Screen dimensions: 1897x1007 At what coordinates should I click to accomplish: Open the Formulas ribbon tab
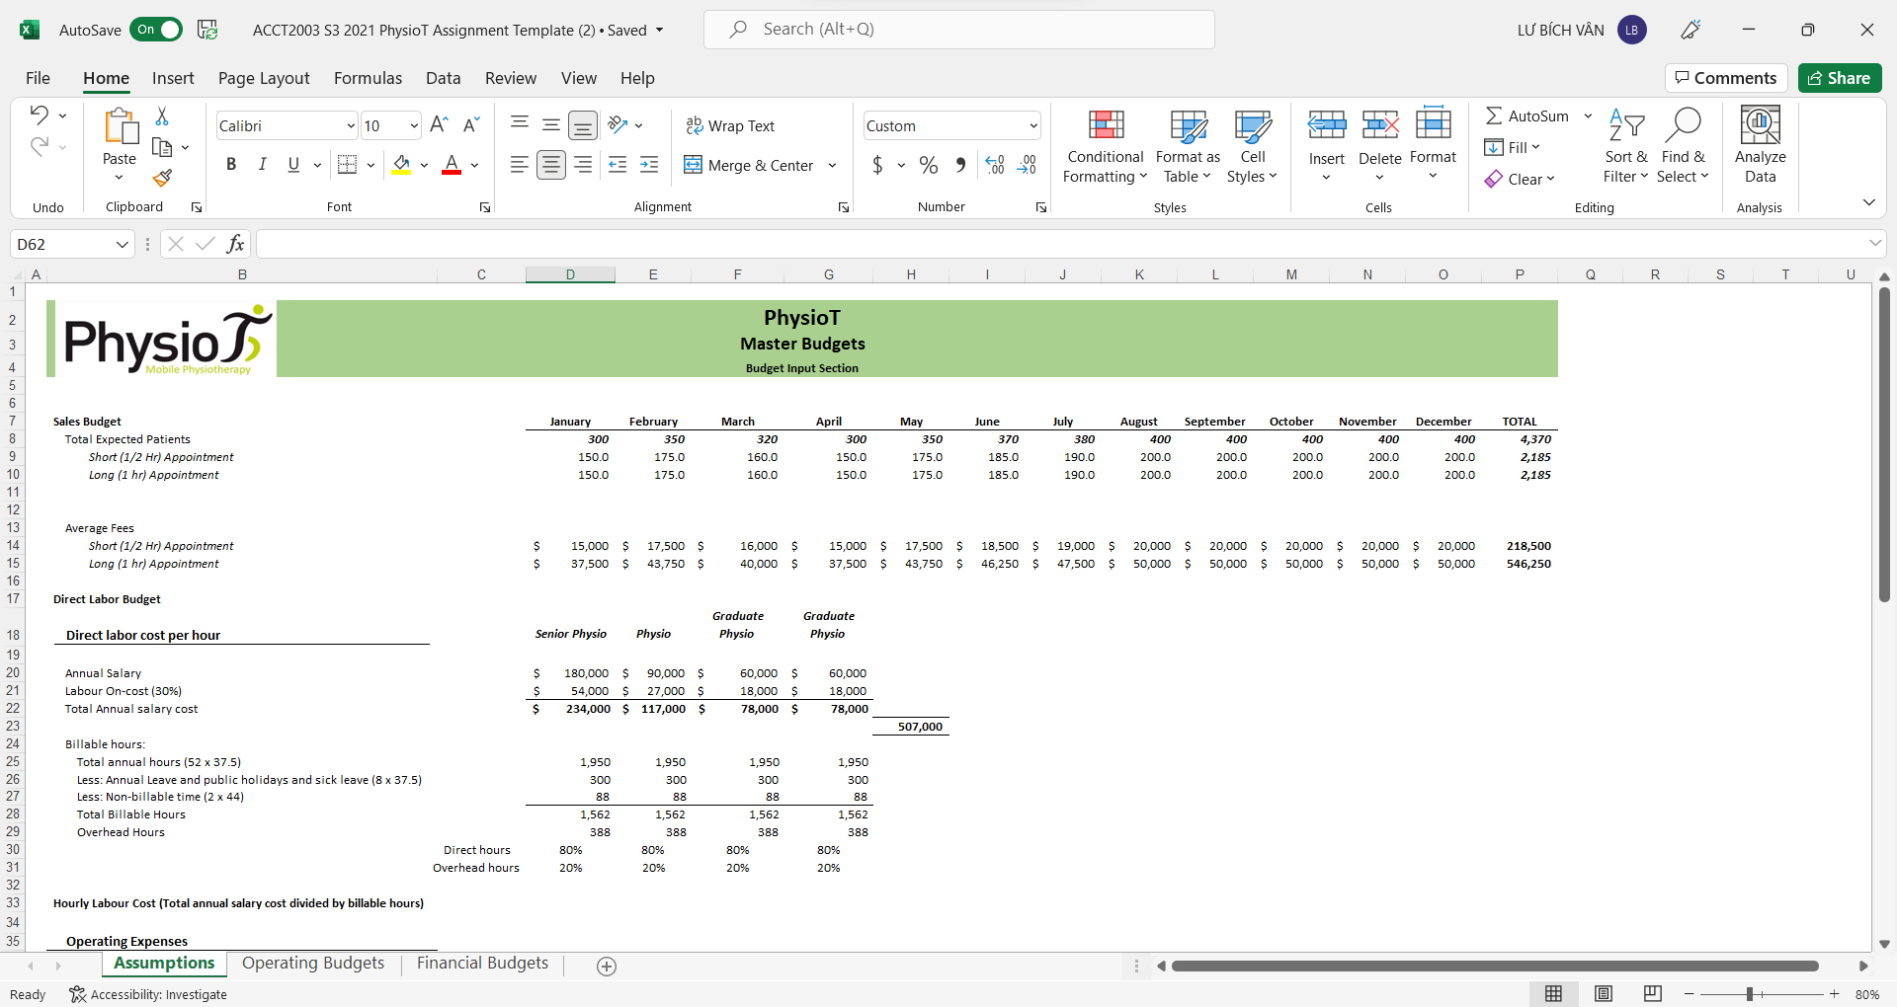pos(368,78)
